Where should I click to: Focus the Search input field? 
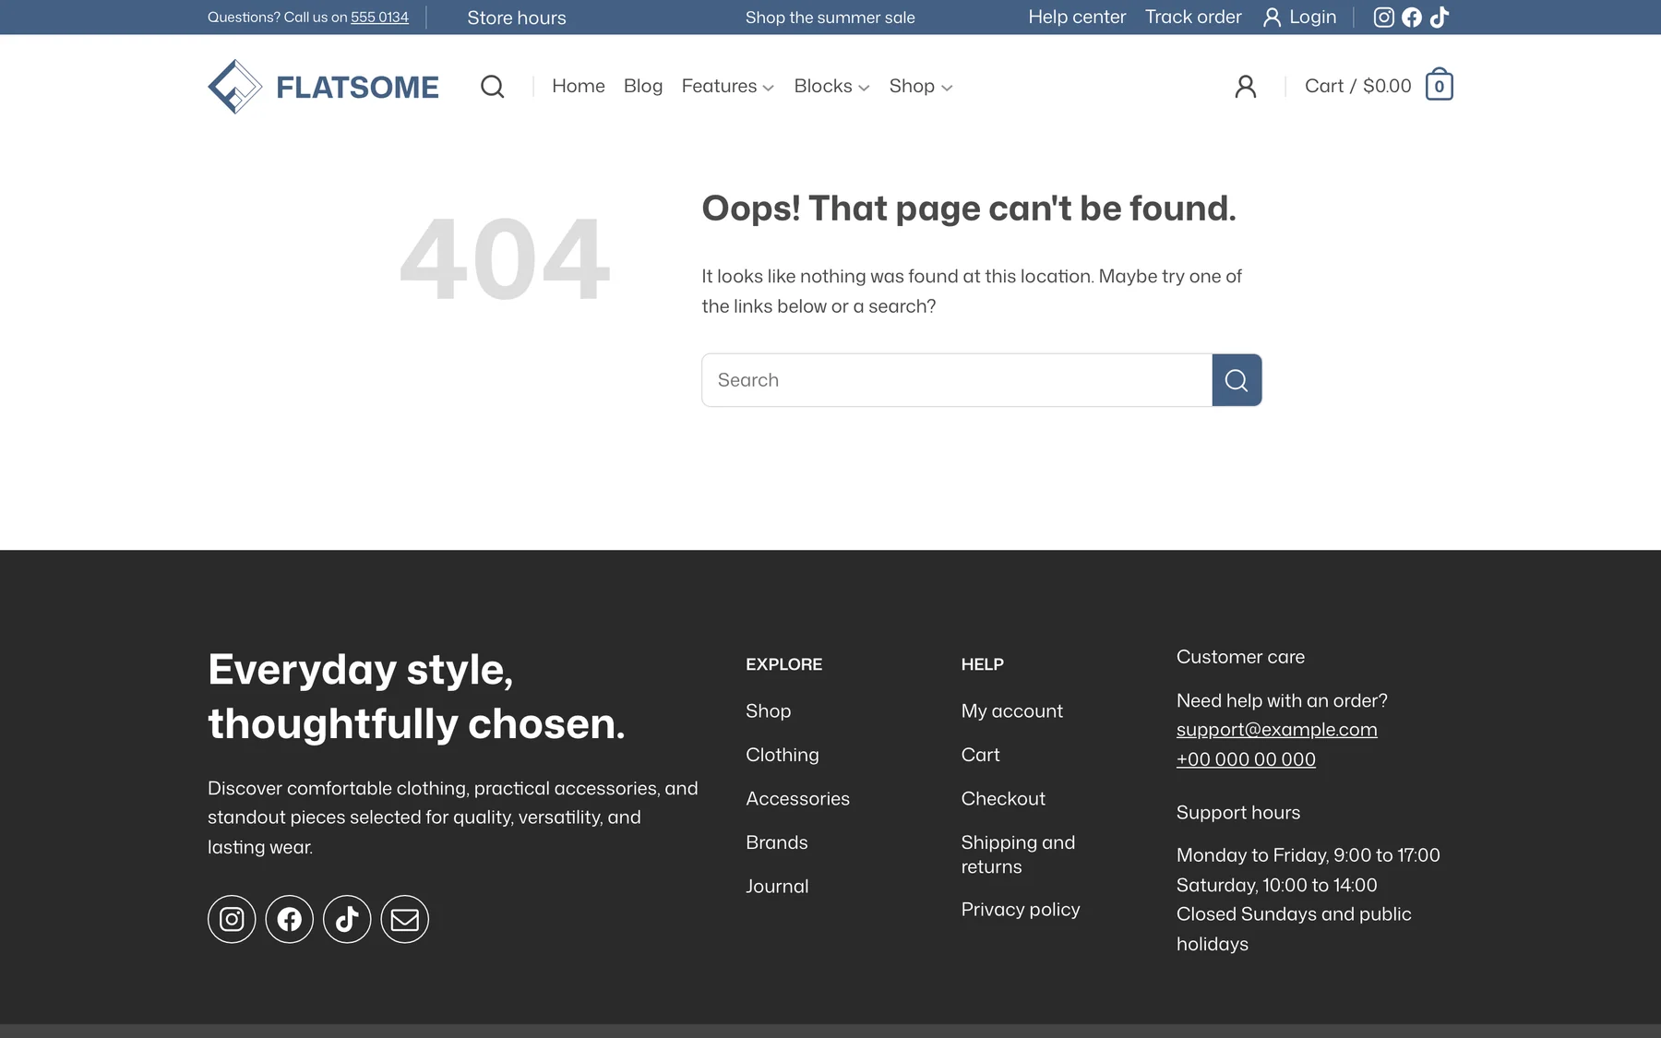pos(957,380)
